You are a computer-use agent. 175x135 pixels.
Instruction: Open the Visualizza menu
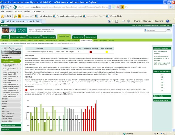(18, 12)
